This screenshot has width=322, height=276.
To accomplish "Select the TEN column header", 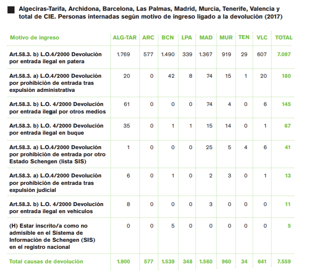I will point(244,37).
